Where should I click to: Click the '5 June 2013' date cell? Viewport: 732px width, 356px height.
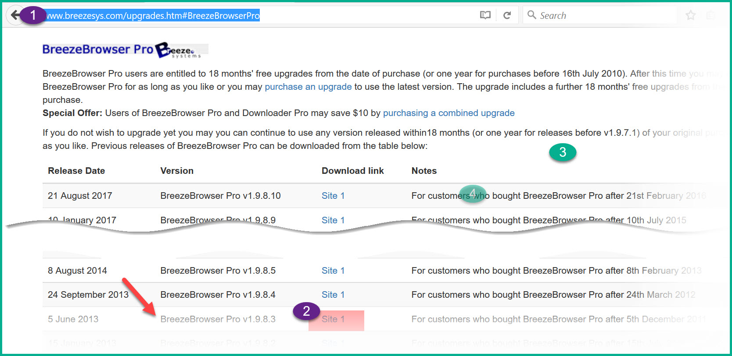point(73,319)
